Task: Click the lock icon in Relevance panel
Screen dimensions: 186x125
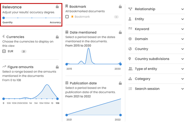Action: click(57, 6)
